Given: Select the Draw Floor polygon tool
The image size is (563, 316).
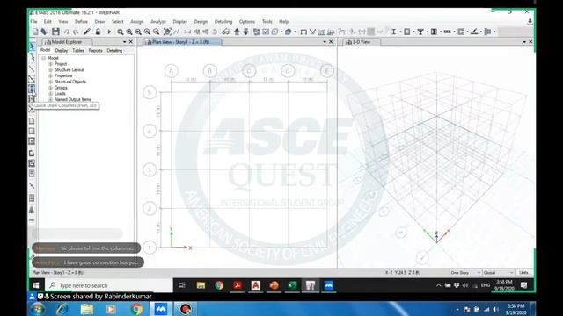Looking at the screenshot, I should click(32, 121).
